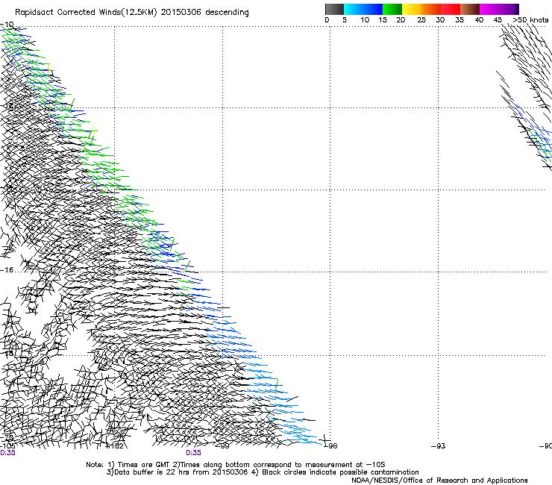Click the '25' legend scale label
Viewport: 552px width, 485px height.
(x=421, y=20)
